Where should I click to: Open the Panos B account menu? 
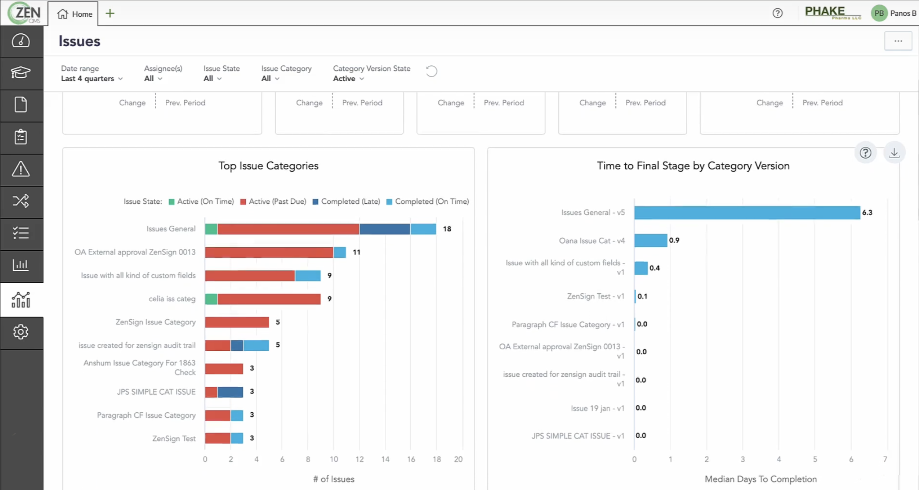(x=893, y=13)
